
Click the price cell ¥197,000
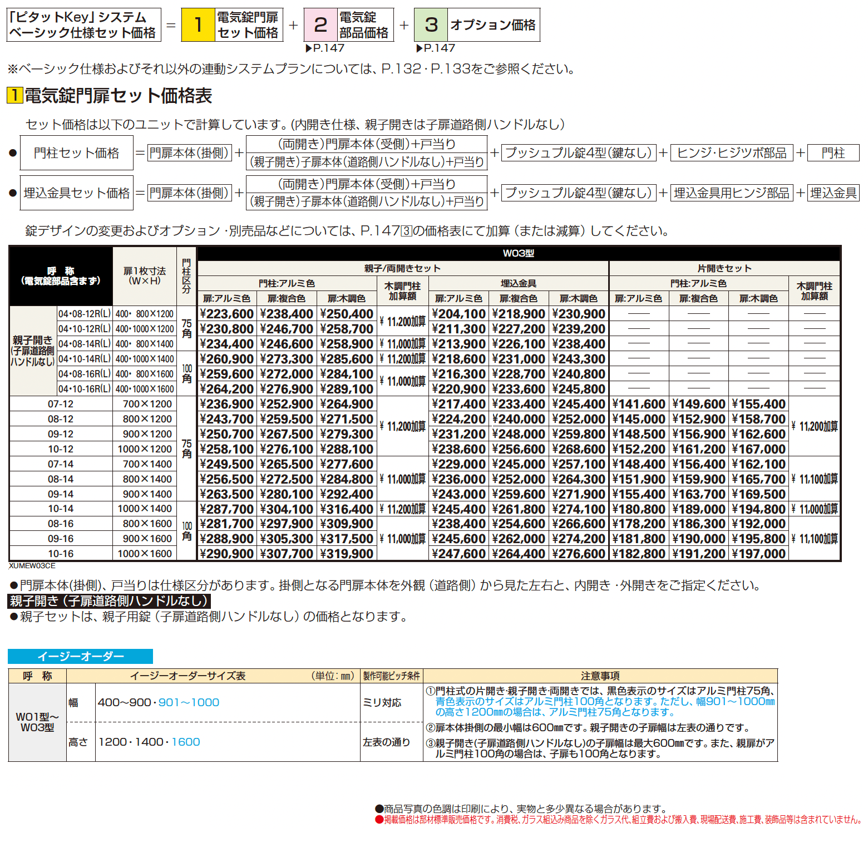tap(758, 554)
